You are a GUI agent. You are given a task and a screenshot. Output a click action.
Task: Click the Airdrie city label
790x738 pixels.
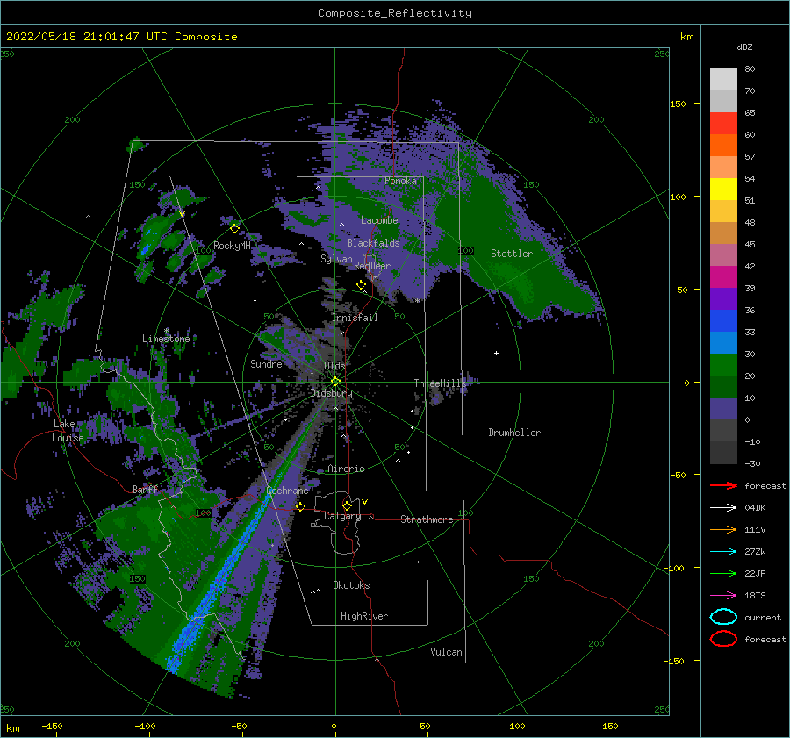pyautogui.click(x=346, y=469)
